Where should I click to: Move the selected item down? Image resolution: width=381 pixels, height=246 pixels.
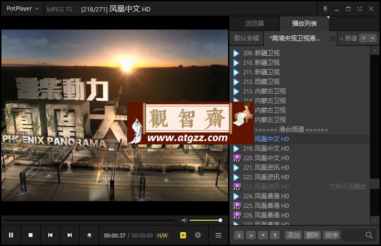tap(263, 235)
